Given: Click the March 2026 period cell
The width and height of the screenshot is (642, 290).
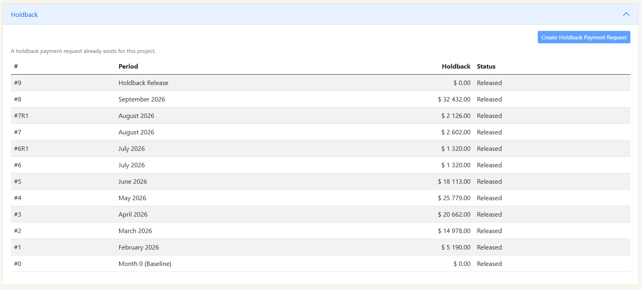Looking at the screenshot, I should tap(135, 231).
